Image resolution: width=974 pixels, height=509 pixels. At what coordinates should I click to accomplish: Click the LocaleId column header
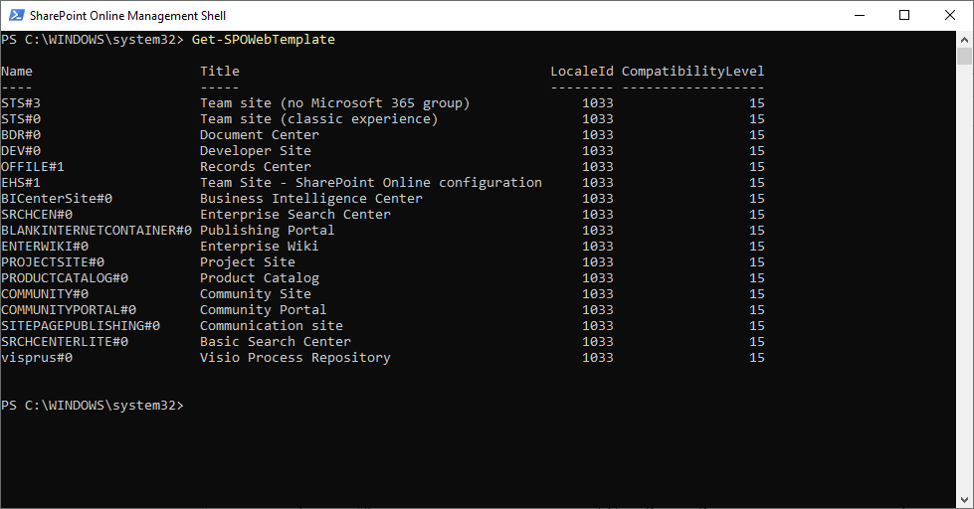tap(582, 71)
